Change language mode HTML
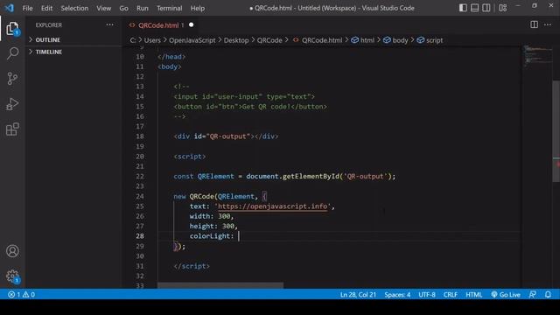560x315 pixels. [474, 295]
